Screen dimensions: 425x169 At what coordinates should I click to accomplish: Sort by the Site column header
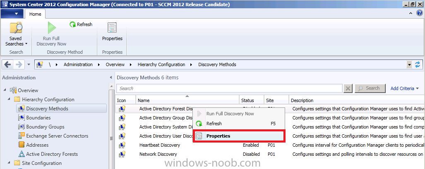[x=276, y=100]
